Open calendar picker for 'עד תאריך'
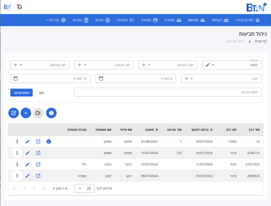This screenshot has height=206, width=271. 15,78
